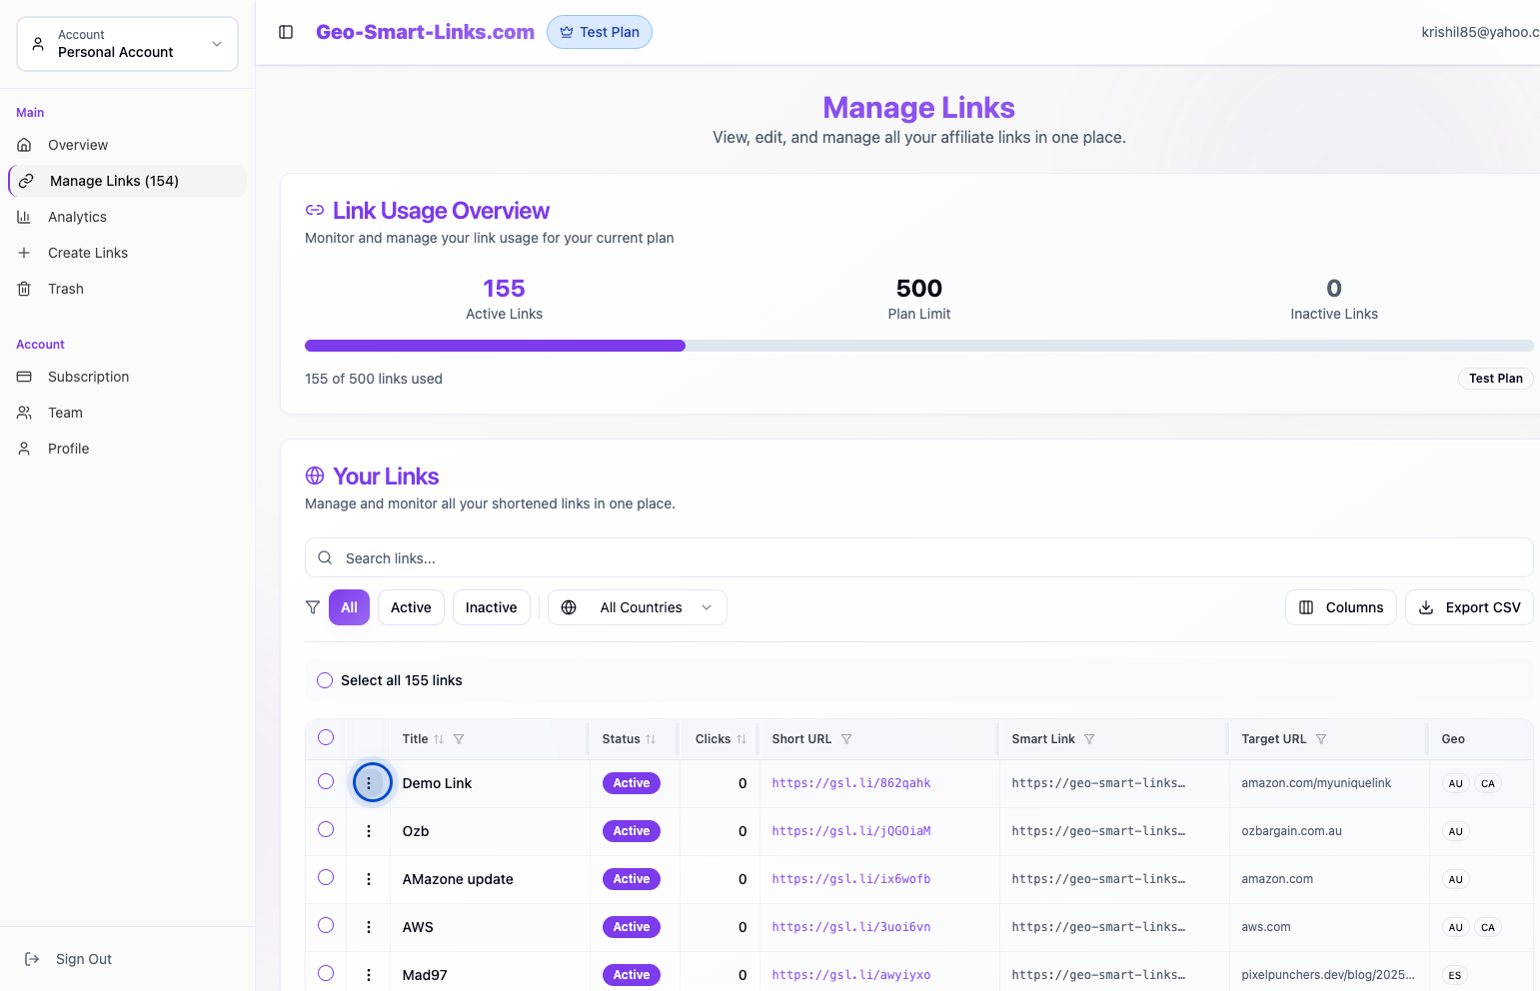This screenshot has width=1540, height=991.
Task: Expand the Personal Account switcher
Action: tap(127, 44)
